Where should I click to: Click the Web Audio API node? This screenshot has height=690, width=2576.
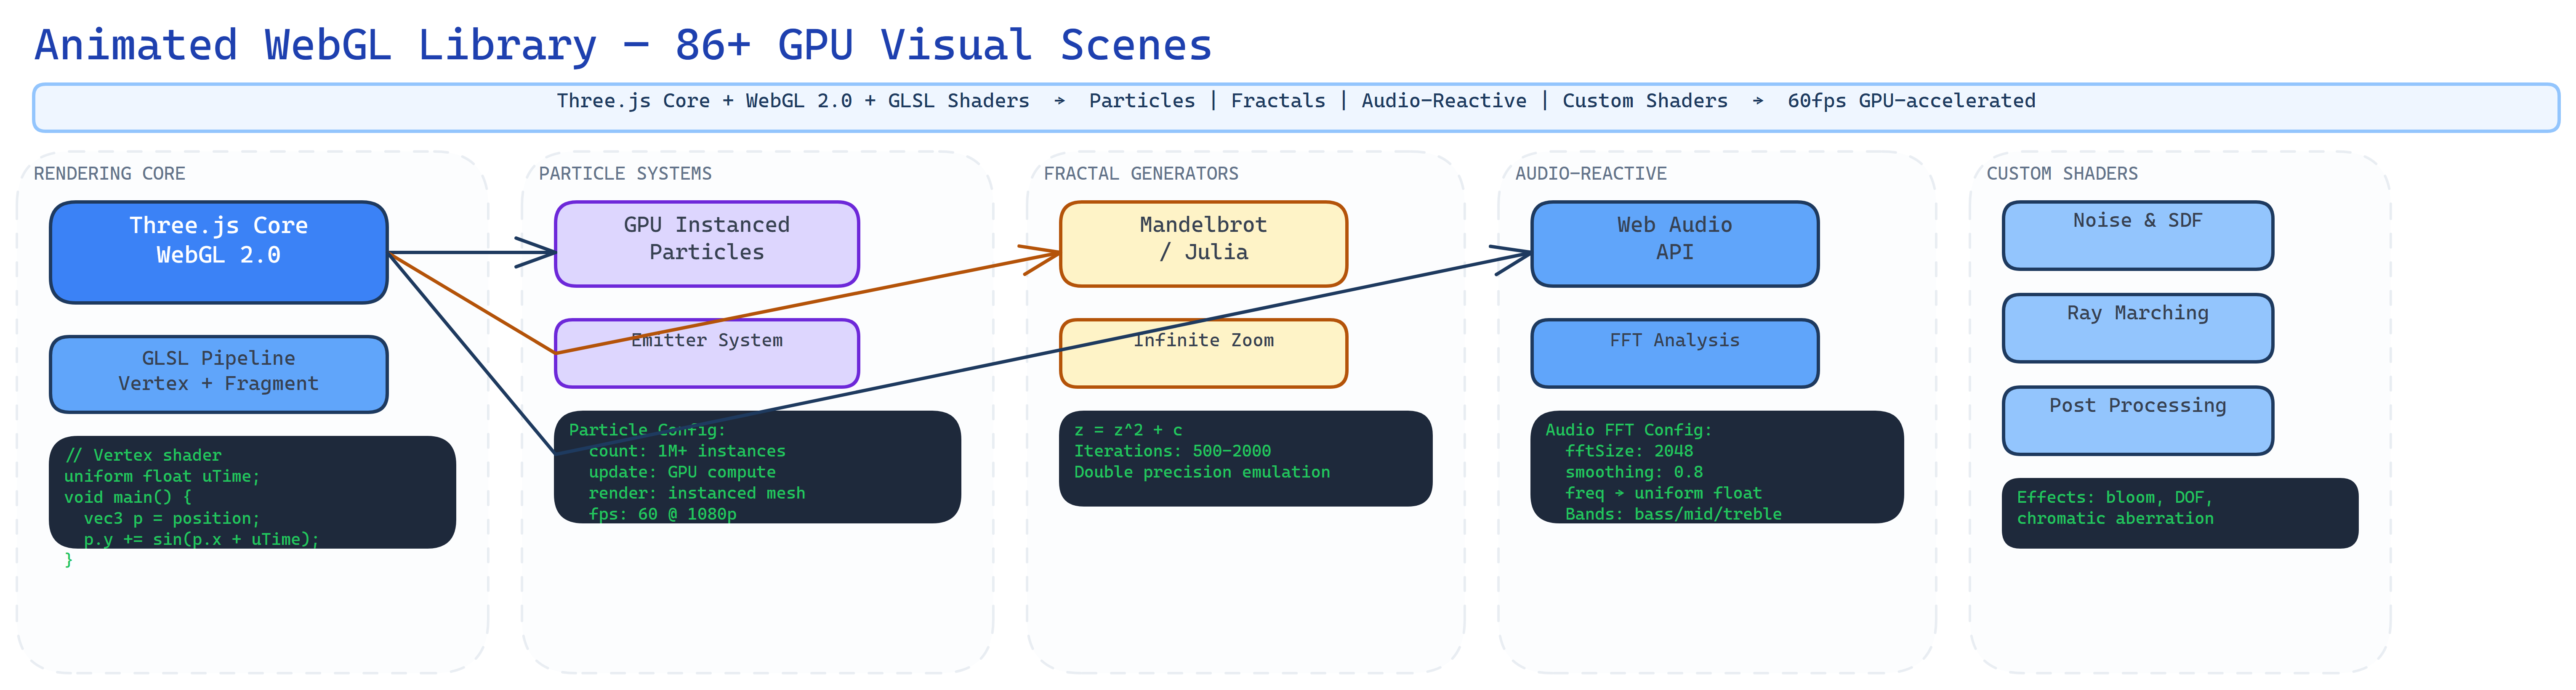pos(1675,244)
